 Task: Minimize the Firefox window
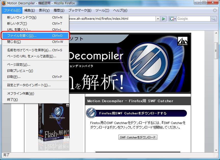pos(198,2)
